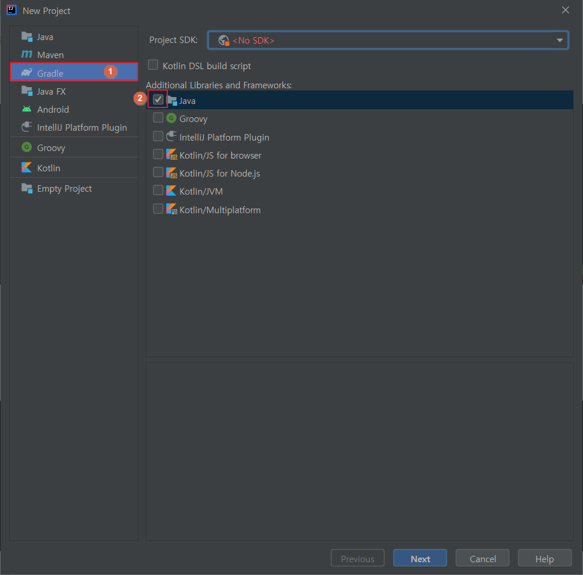583x575 pixels.
Task: Click the <No SDK> combo box text
Action: click(254, 41)
